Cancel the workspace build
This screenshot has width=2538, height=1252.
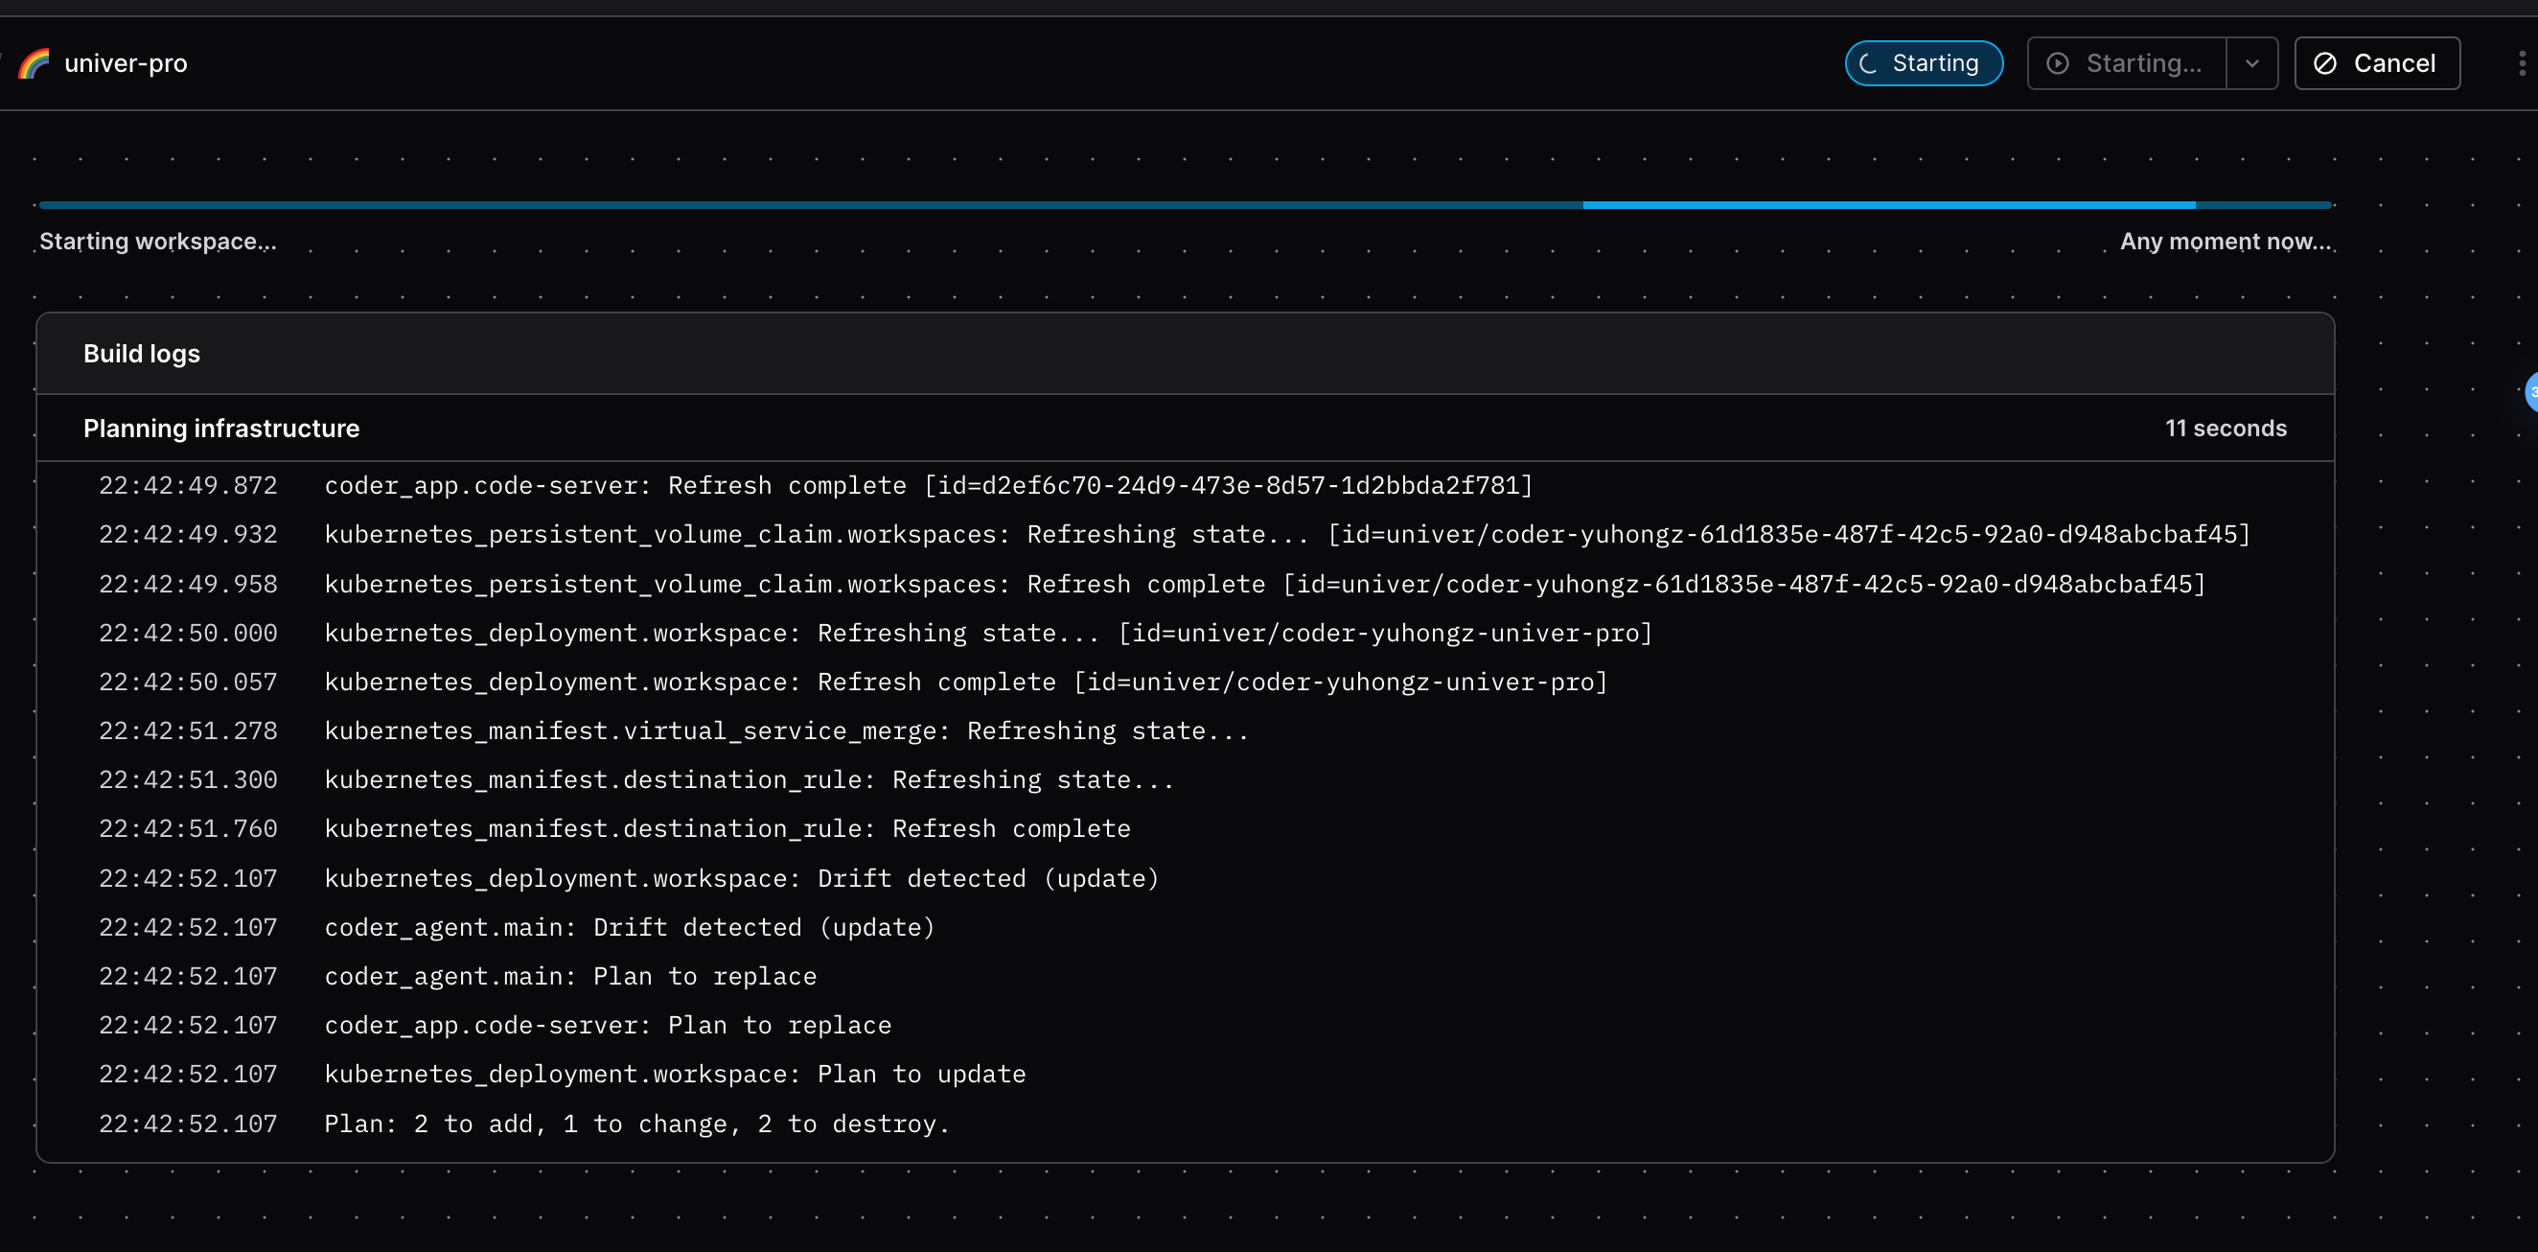coord(2375,64)
